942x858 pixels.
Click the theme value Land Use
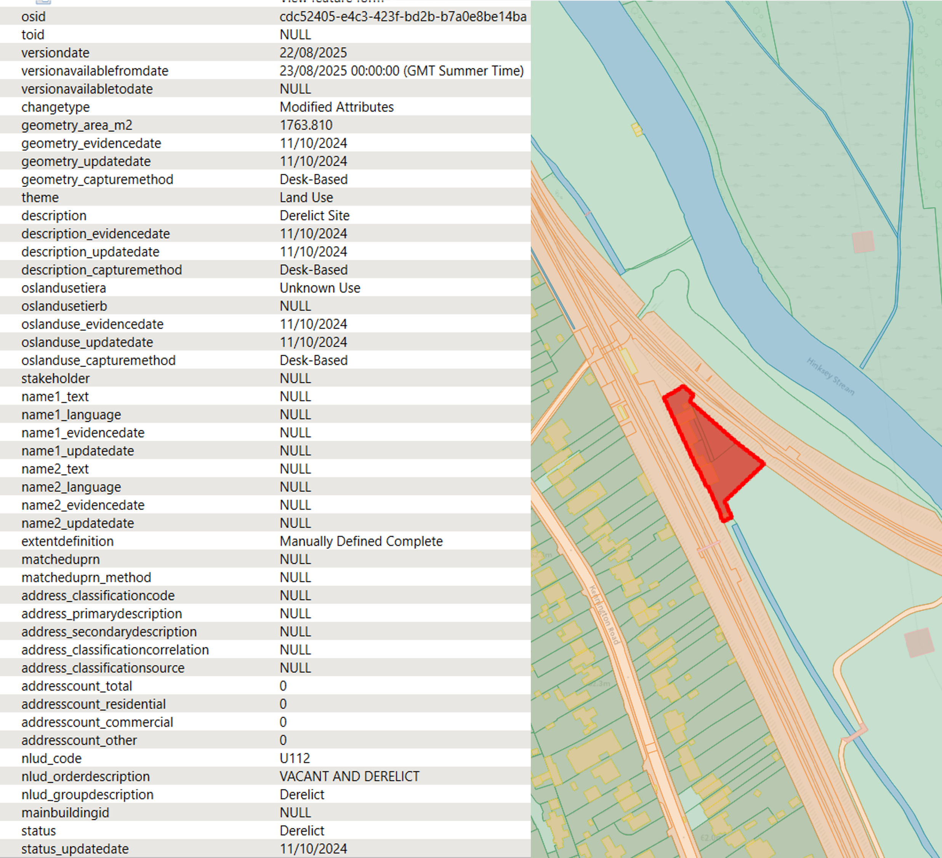click(x=306, y=198)
